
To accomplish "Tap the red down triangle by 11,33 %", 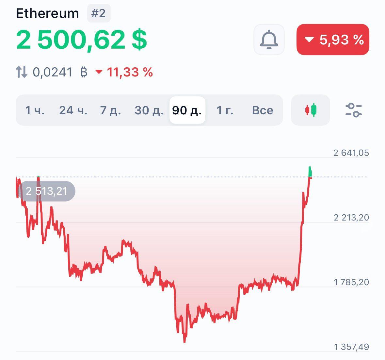I will (x=99, y=72).
